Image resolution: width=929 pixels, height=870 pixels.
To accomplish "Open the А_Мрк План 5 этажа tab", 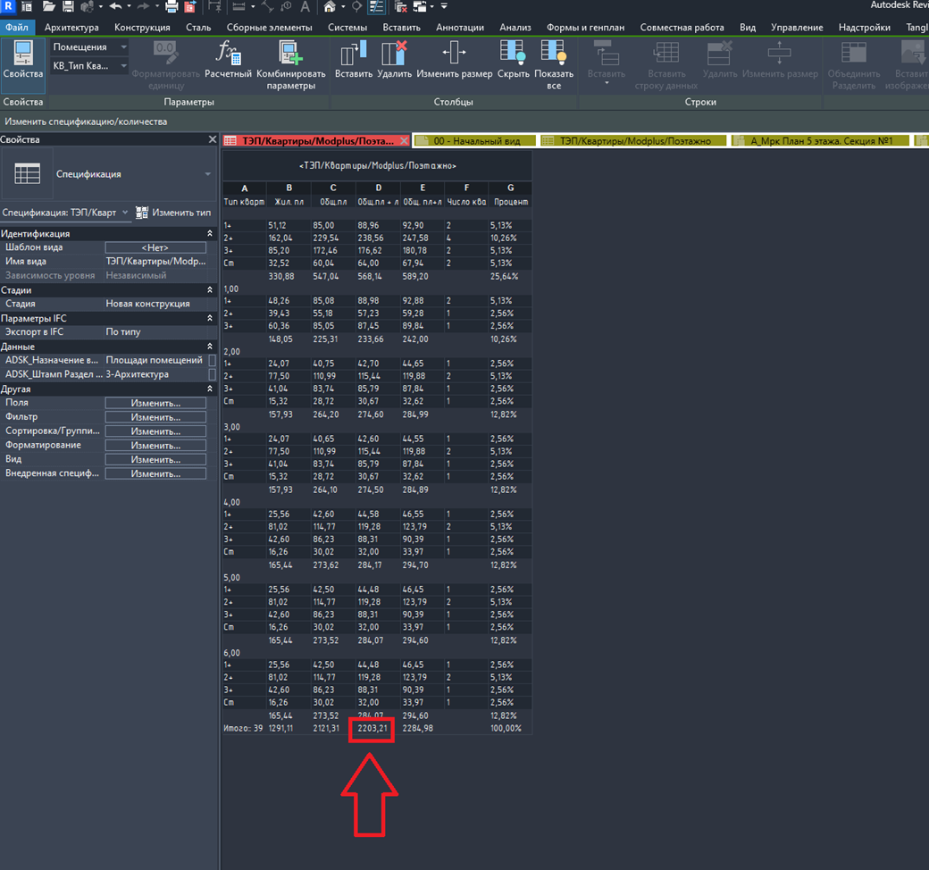I will point(821,140).
